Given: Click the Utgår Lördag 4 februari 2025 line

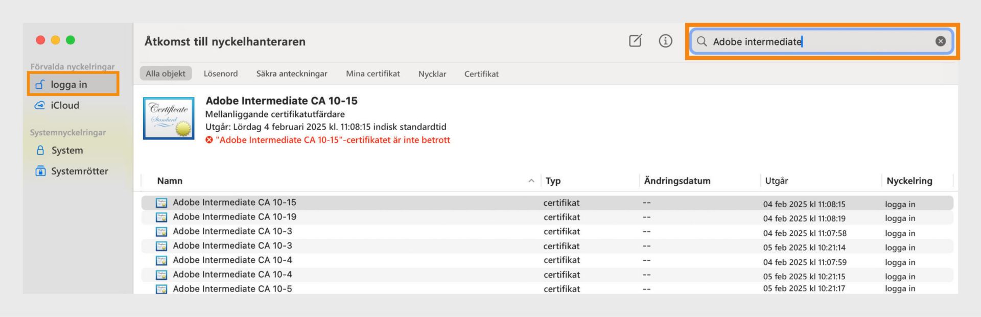Looking at the screenshot, I should pos(326,127).
